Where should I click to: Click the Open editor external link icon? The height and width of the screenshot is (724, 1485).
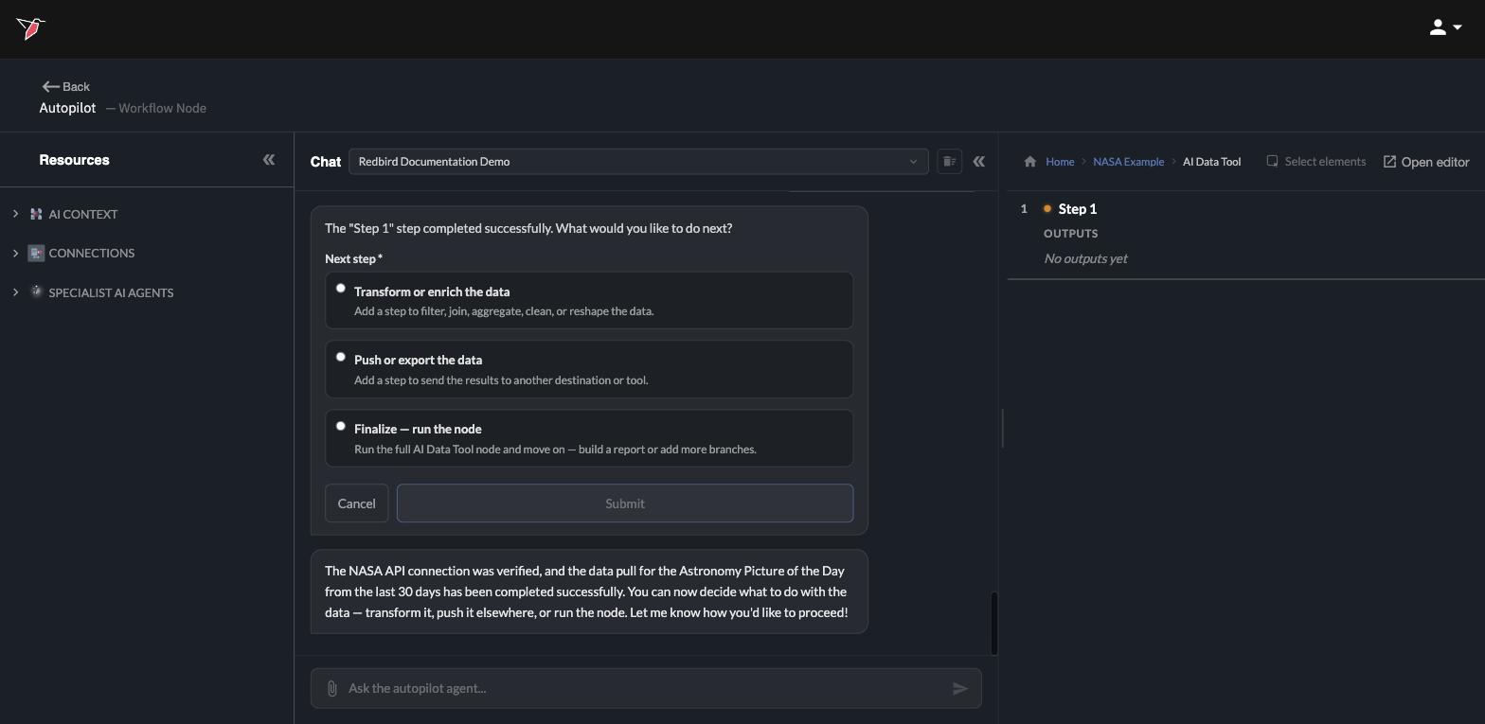tap(1389, 162)
